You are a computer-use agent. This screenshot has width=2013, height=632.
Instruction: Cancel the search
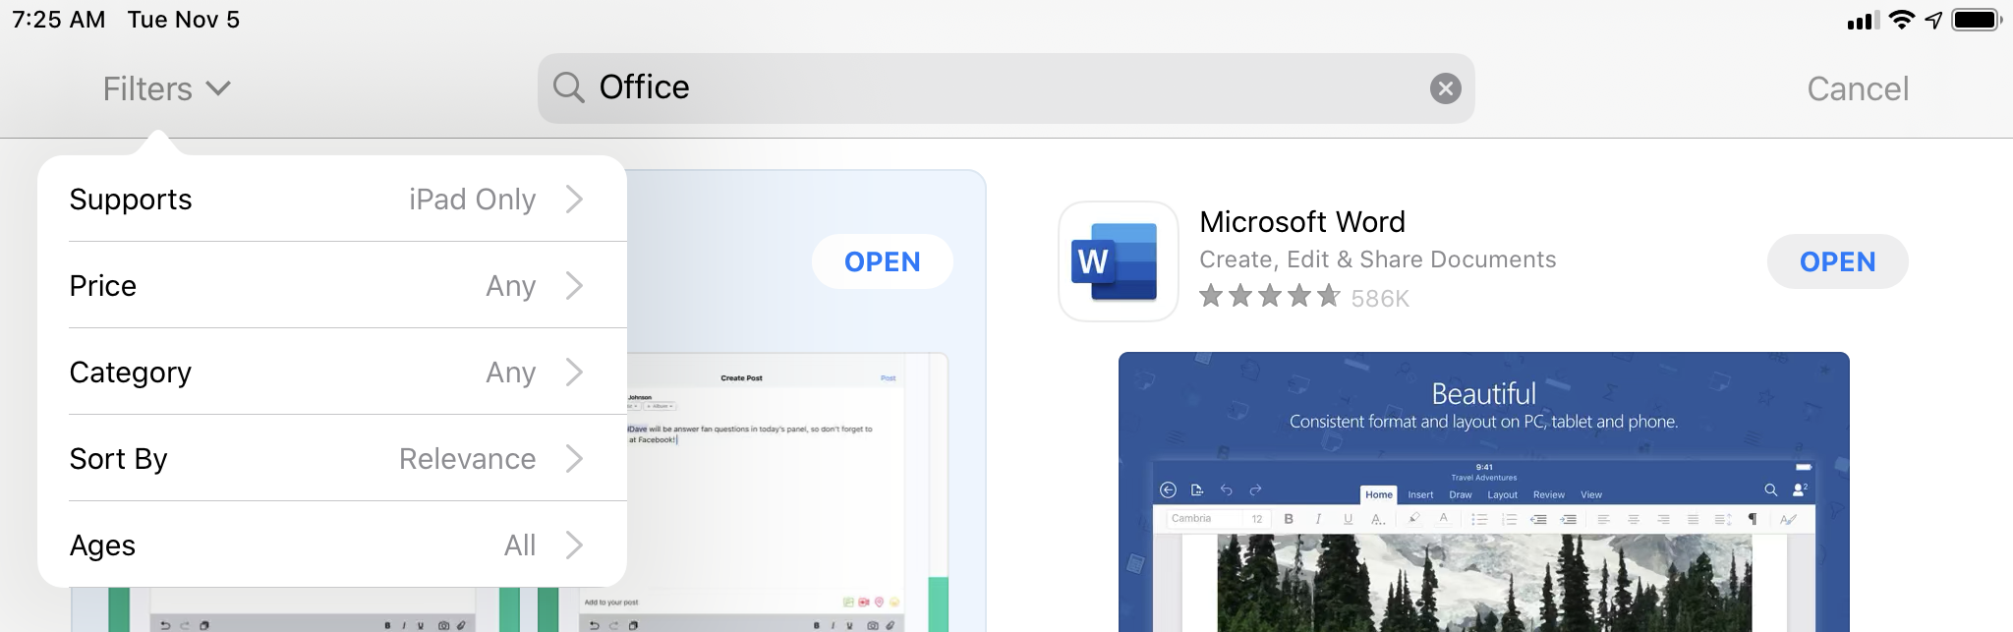coord(1858,88)
